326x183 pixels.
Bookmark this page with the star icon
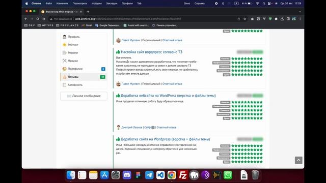(x=244, y=19)
